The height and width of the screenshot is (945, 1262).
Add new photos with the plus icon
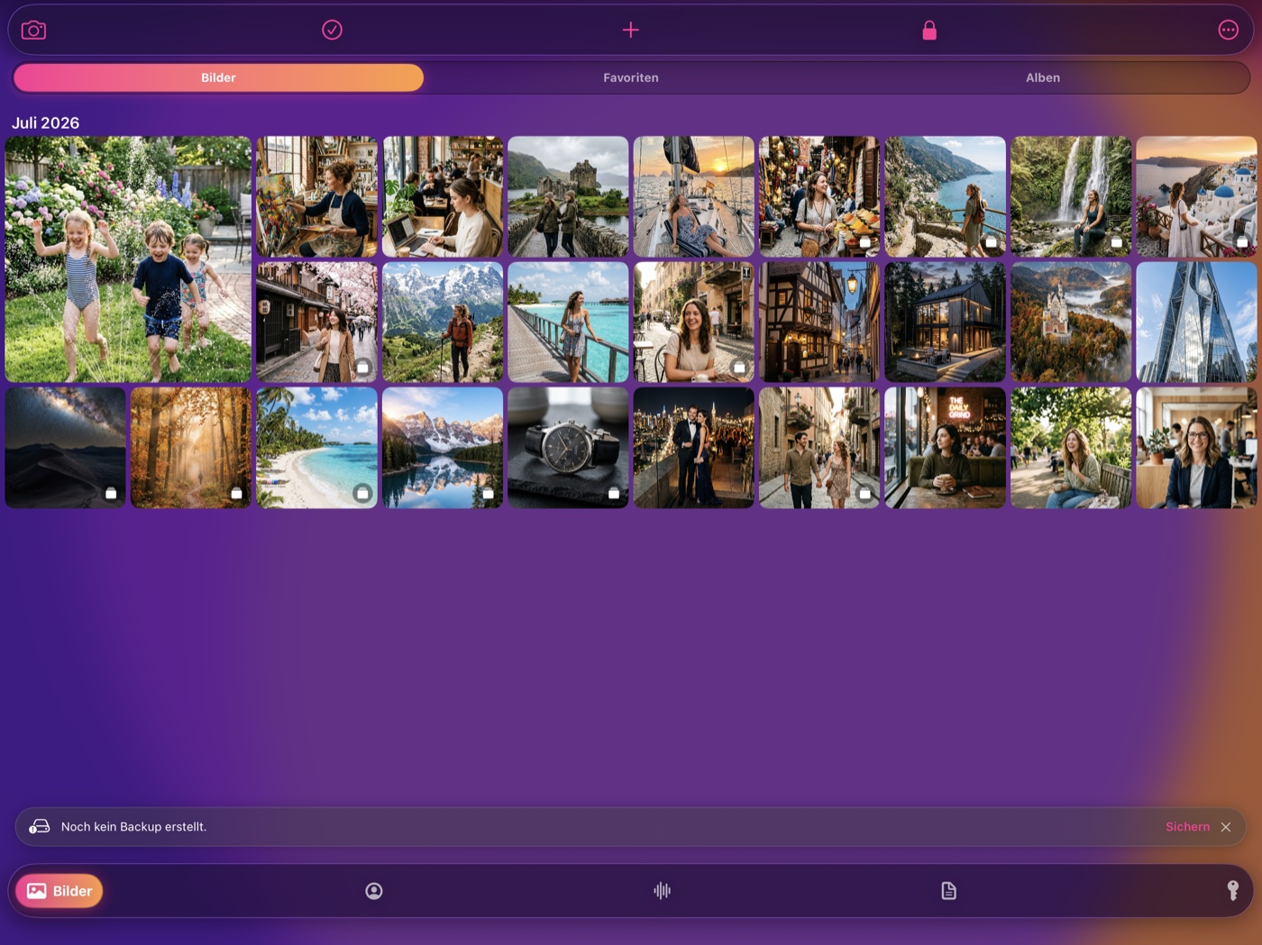631,31
